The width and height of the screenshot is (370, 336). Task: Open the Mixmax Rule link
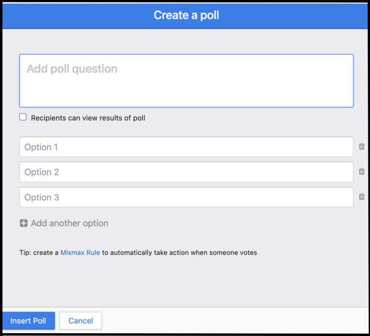(x=80, y=252)
